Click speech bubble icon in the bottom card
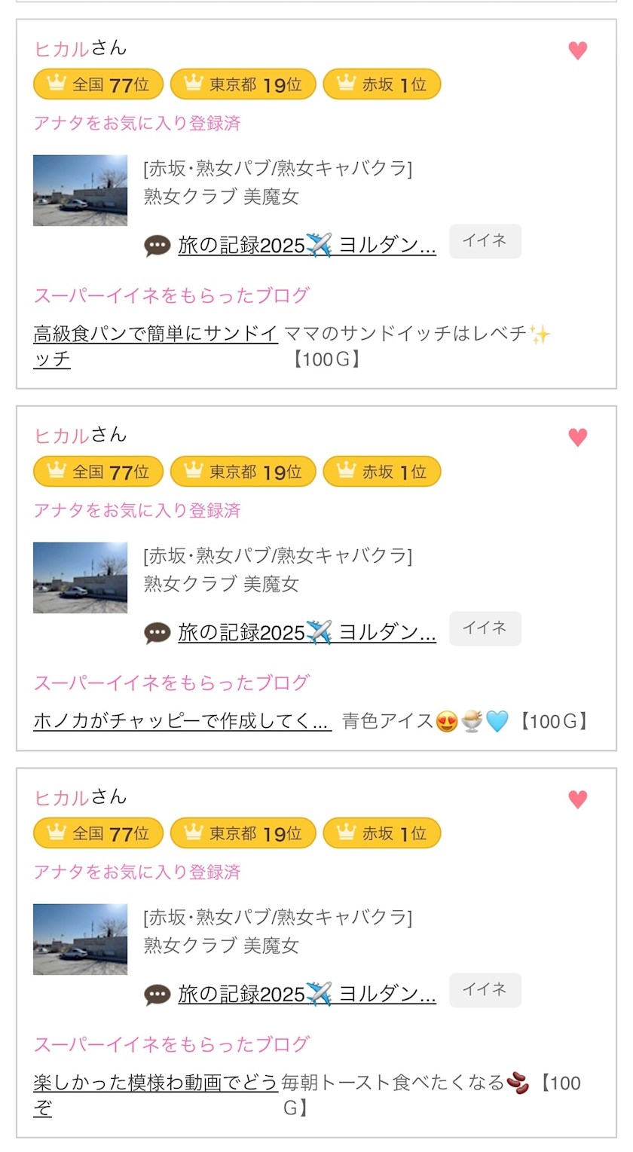Screen dimensions: 633x1152 coord(157,995)
